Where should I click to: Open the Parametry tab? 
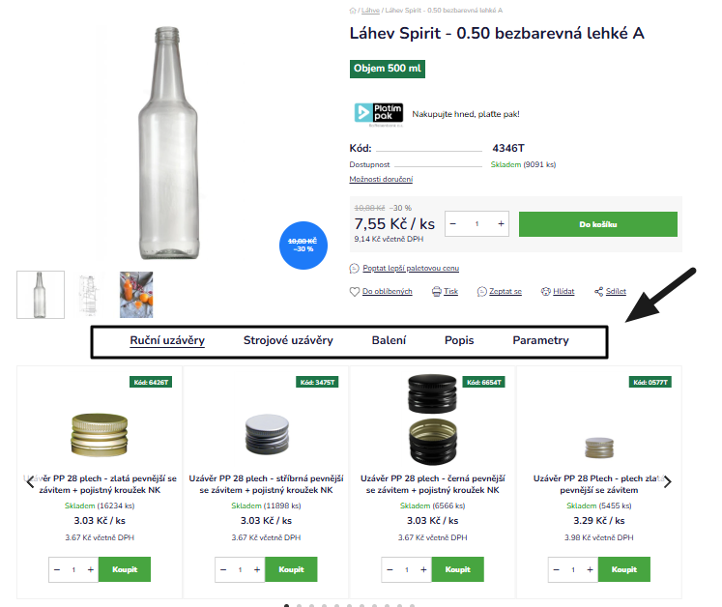tap(540, 340)
